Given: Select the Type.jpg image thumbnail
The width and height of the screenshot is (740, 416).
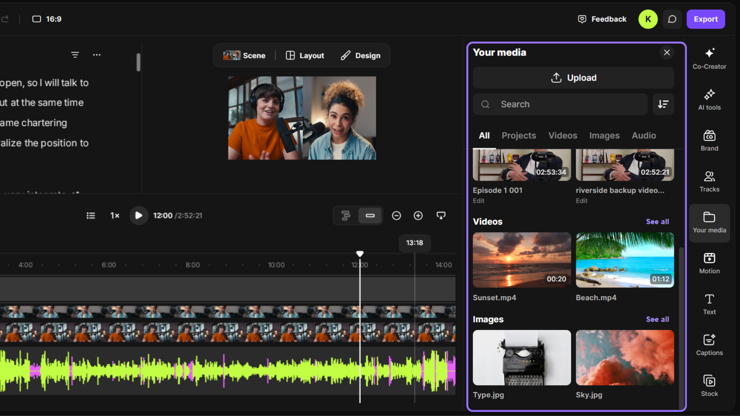Looking at the screenshot, I should tap(522, 357).
